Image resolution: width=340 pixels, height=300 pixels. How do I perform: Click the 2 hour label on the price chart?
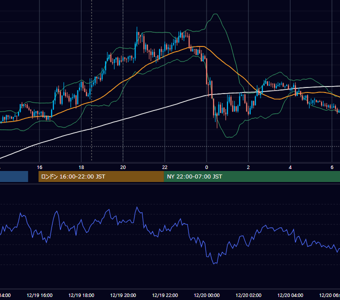[x=248, y=167]
